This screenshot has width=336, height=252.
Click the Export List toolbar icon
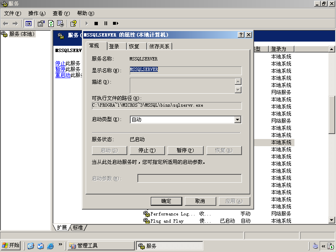(60, 24)
